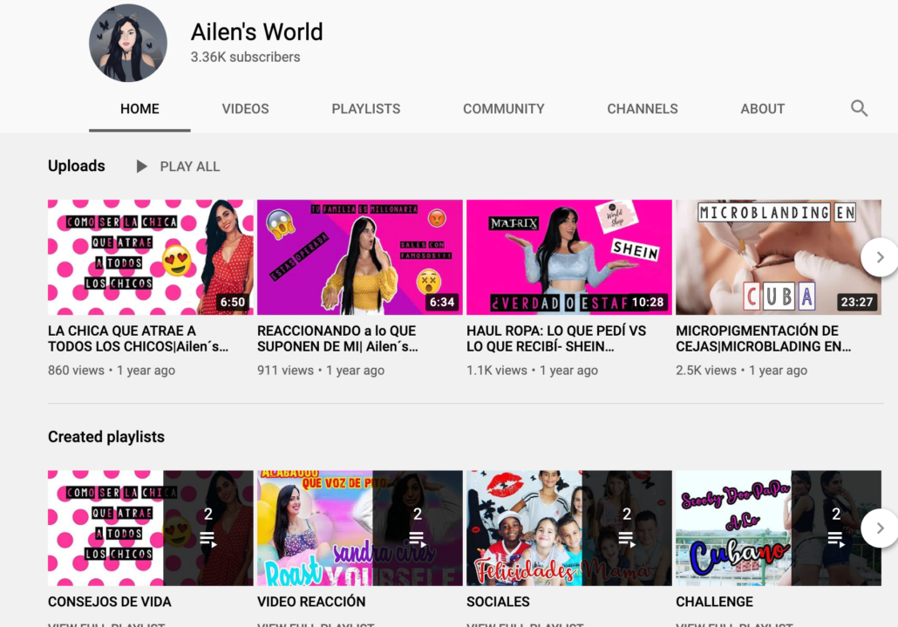
Task: Click the 6:50 duration badge
Action: tap(233, 302)
